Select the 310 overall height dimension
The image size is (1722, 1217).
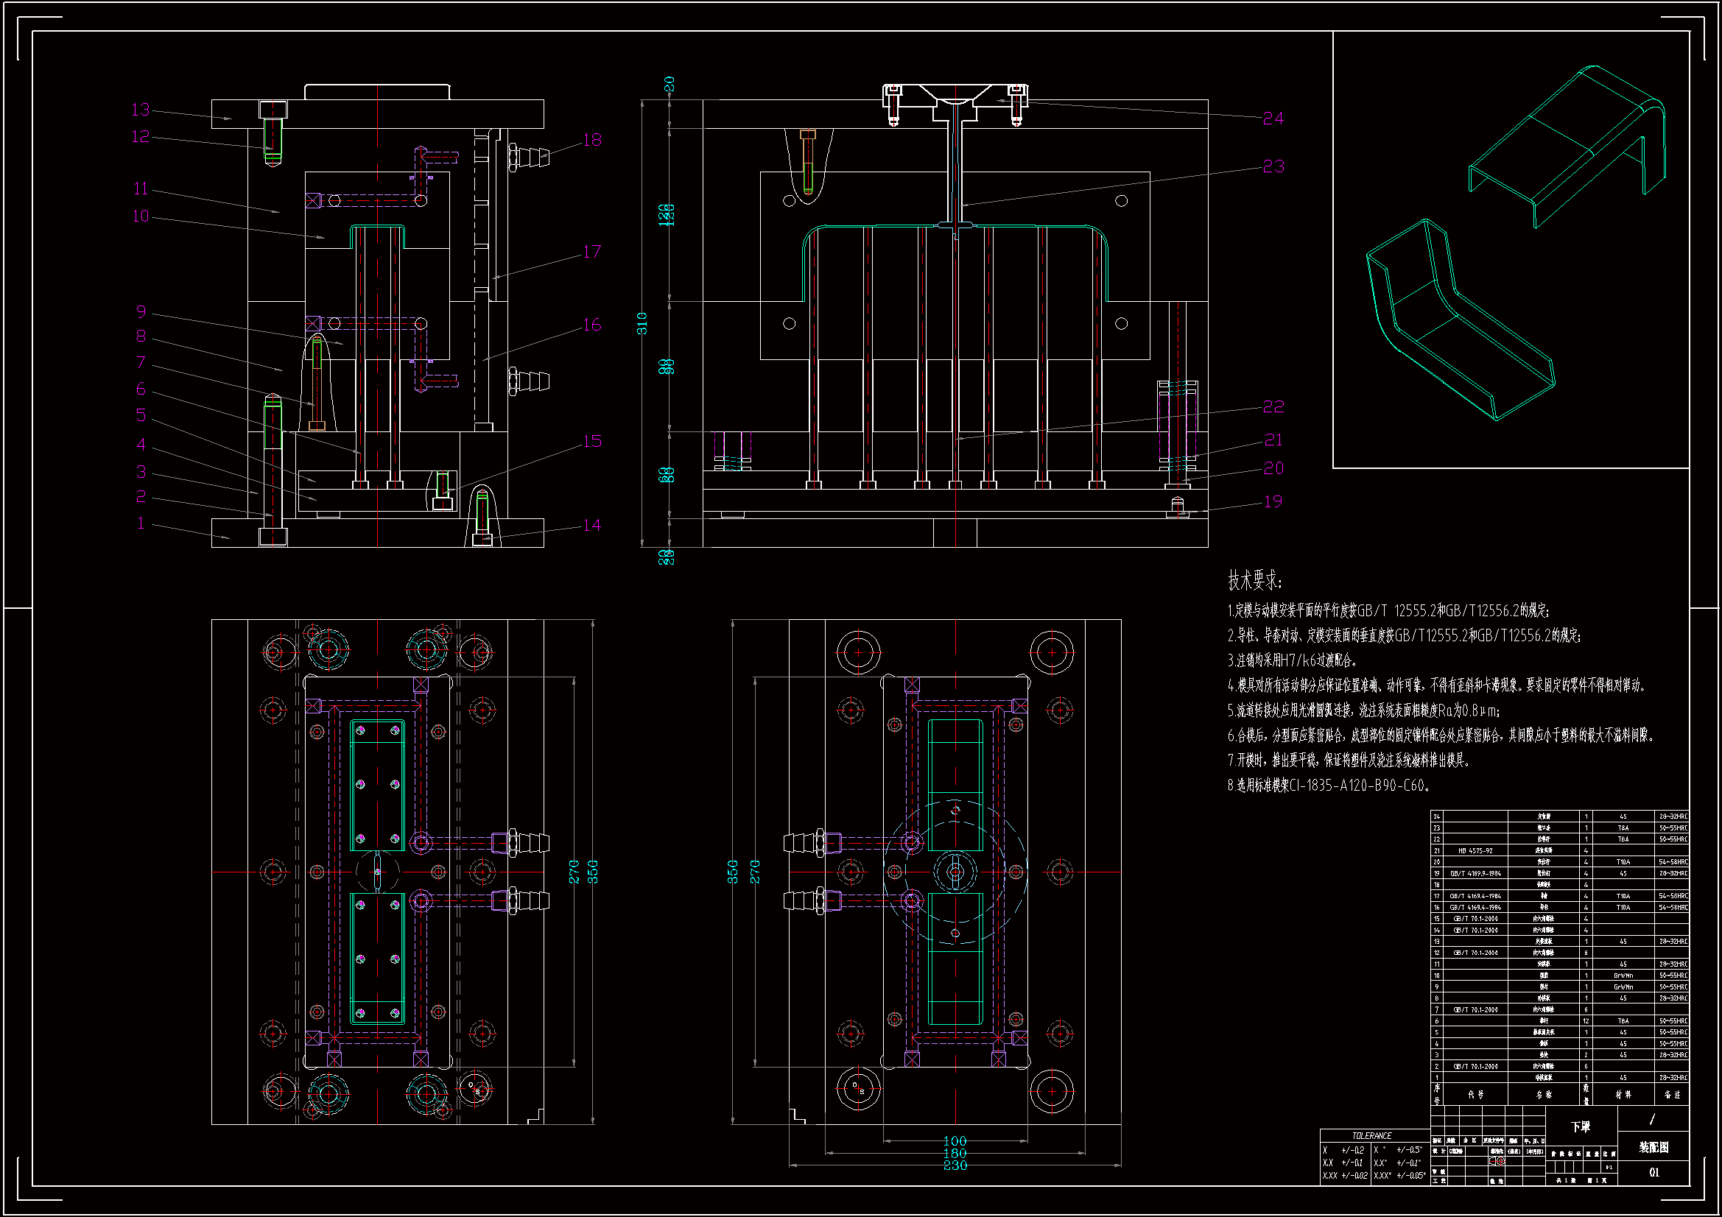coord(643,323)
